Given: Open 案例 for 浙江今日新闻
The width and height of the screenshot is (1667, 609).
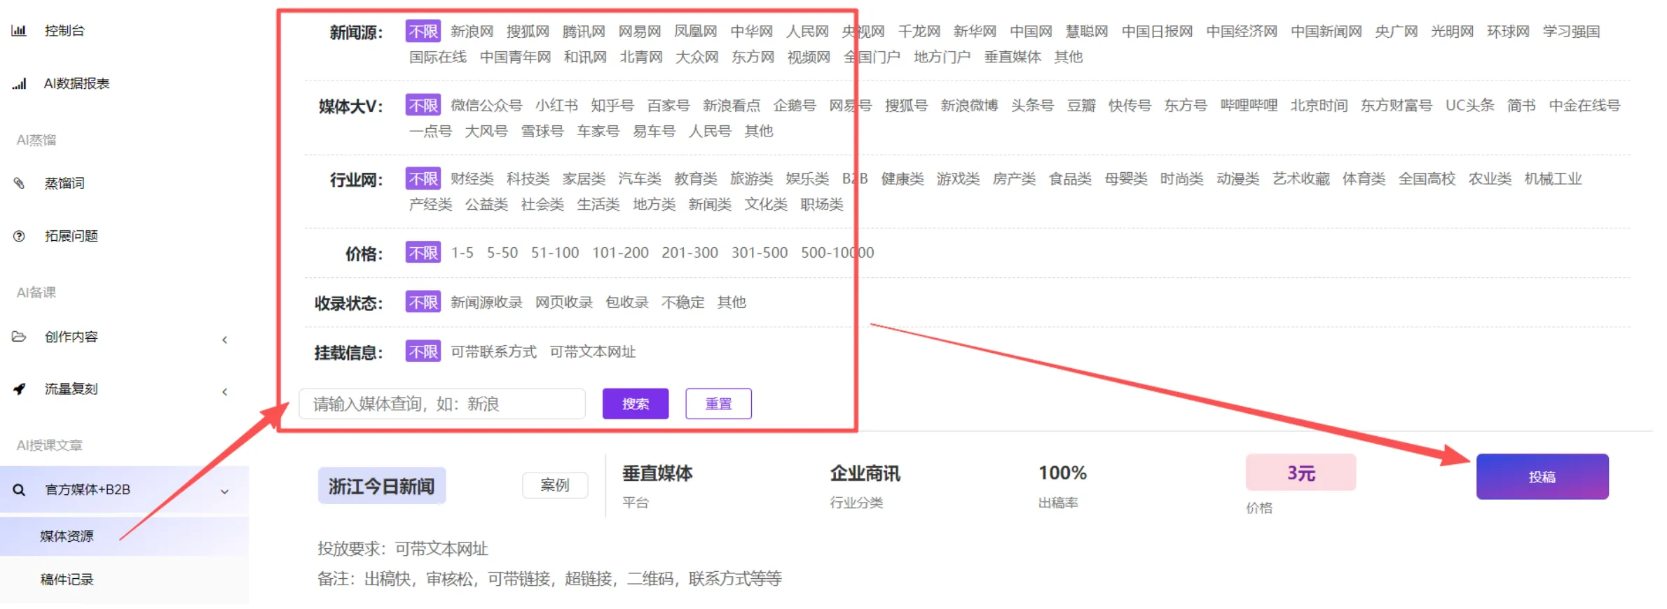Looking at the screenshot, I should tap(555, 485).
